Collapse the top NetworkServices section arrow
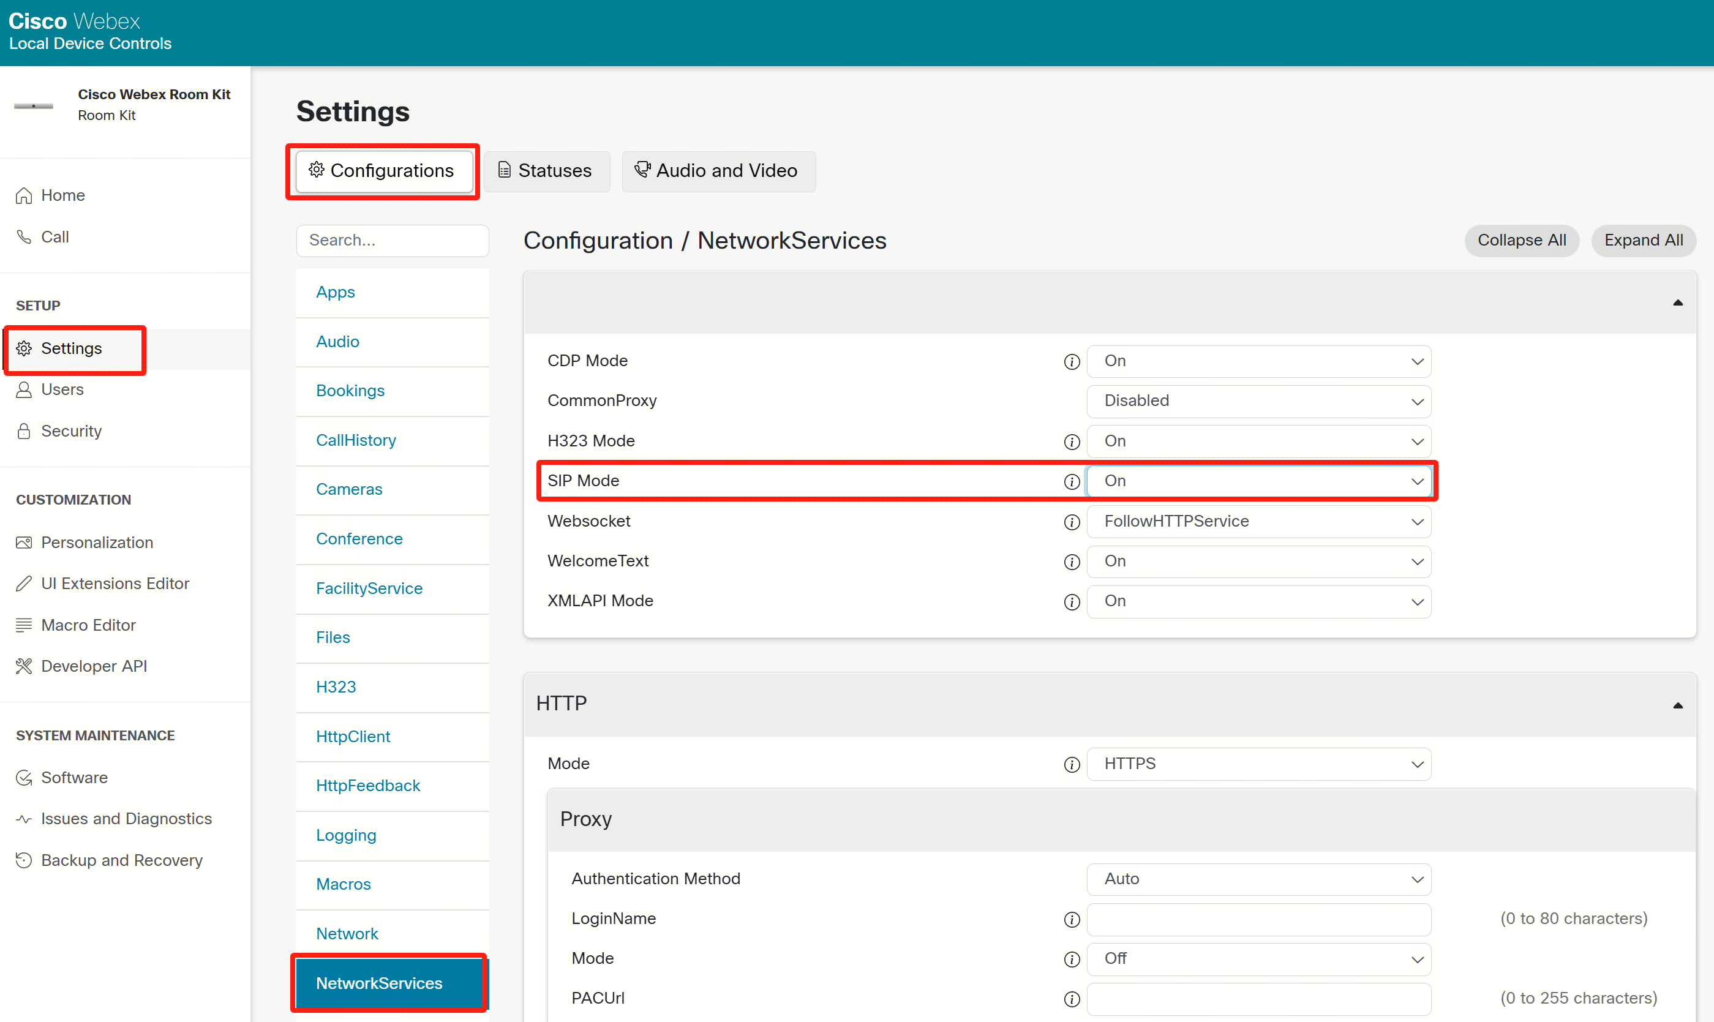The image size is (1714, 1022). click(1677, 303)
